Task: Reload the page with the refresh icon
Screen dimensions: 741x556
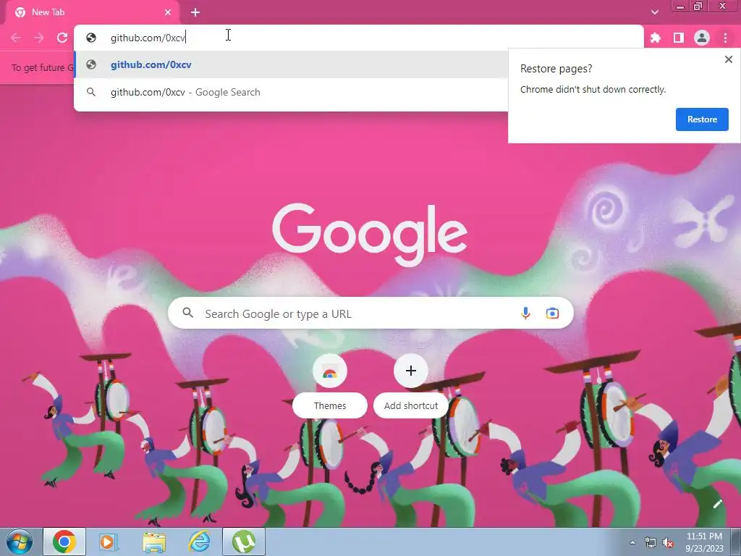Action: [62, 38]
